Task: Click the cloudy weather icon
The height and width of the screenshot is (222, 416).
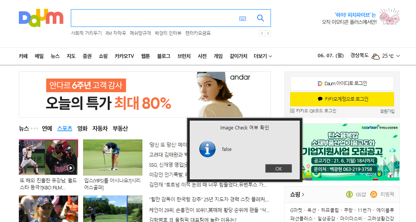Action: coord(376,56)
